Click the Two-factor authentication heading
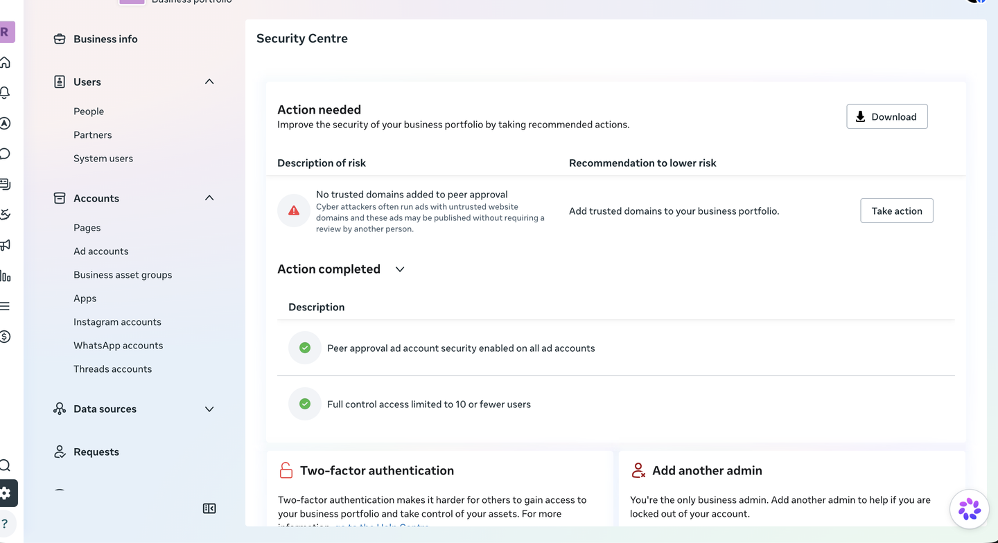The height and width of the screenshot is (543, 998). (x=377, y=470)
